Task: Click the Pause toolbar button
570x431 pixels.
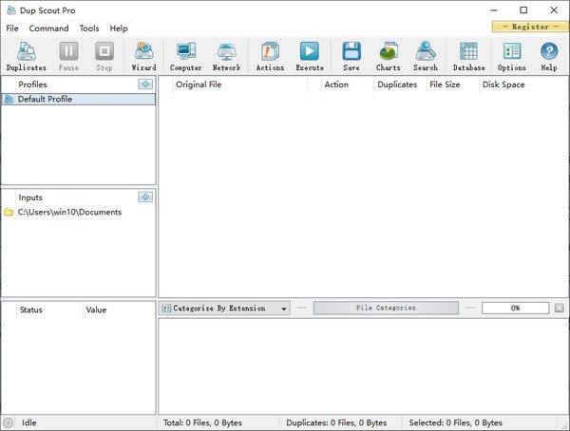Action: click(68, 56)
